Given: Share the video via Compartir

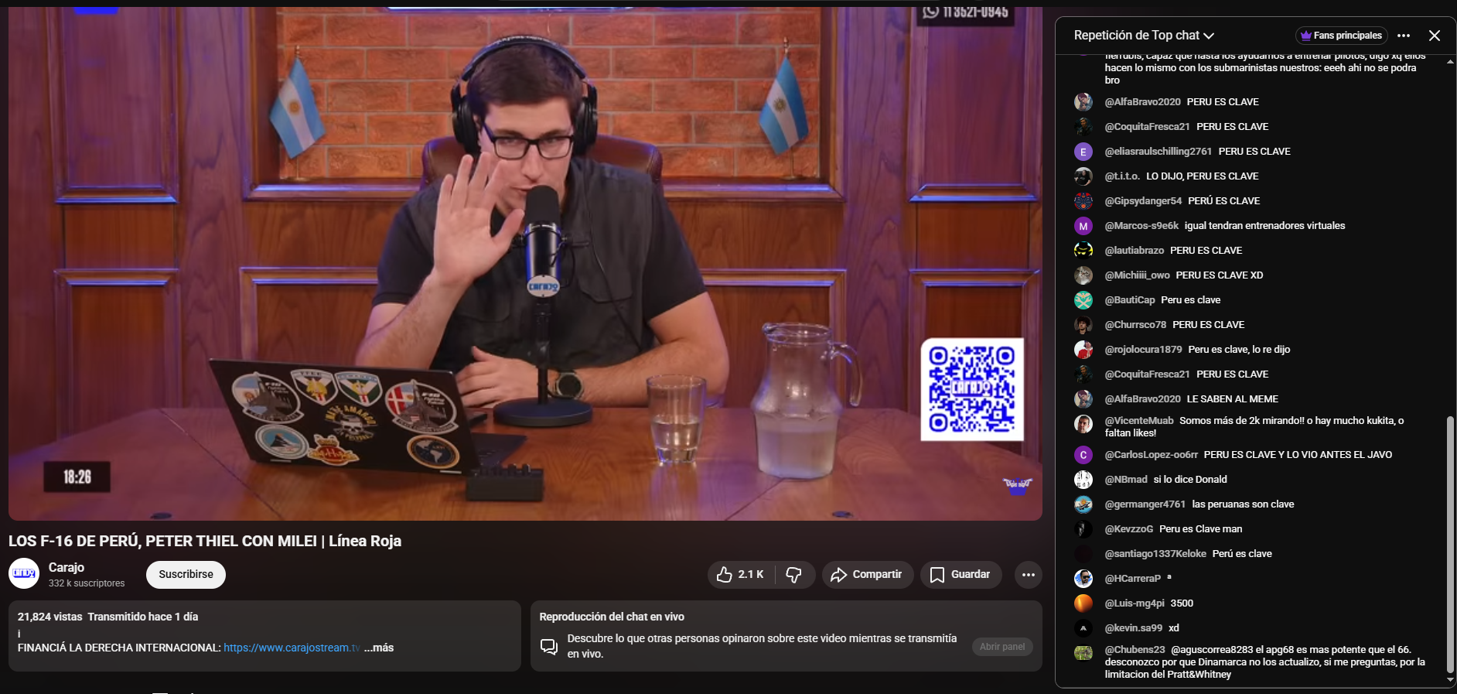Looking at the screenshot, I should [x=867, y=575].
